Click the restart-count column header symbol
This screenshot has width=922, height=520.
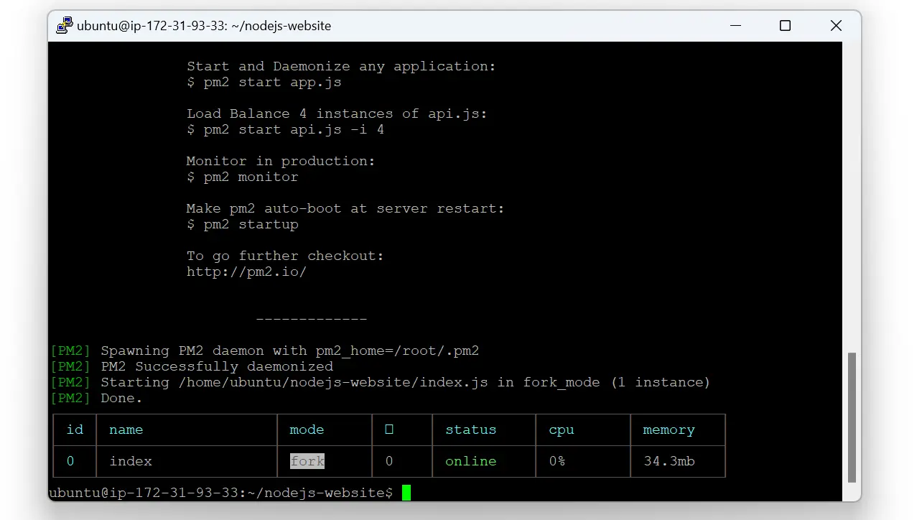point(389,430)
